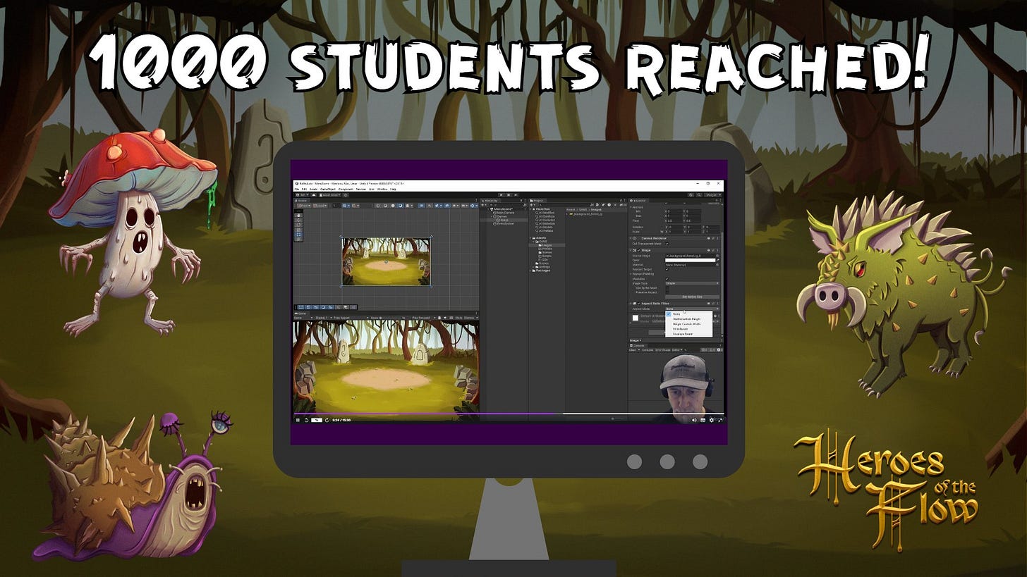Viewport: 1027px width, 577px height.
Task: Toggle video captions icon in player bar
Action: [703, 420]
